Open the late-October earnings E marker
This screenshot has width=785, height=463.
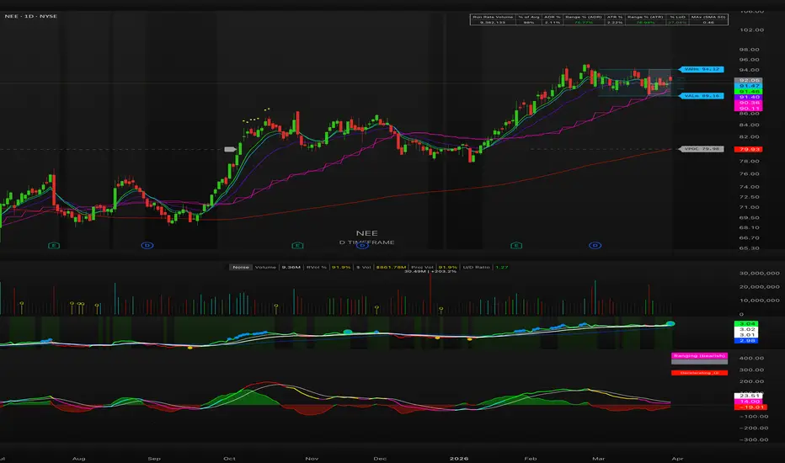point(297,245)
